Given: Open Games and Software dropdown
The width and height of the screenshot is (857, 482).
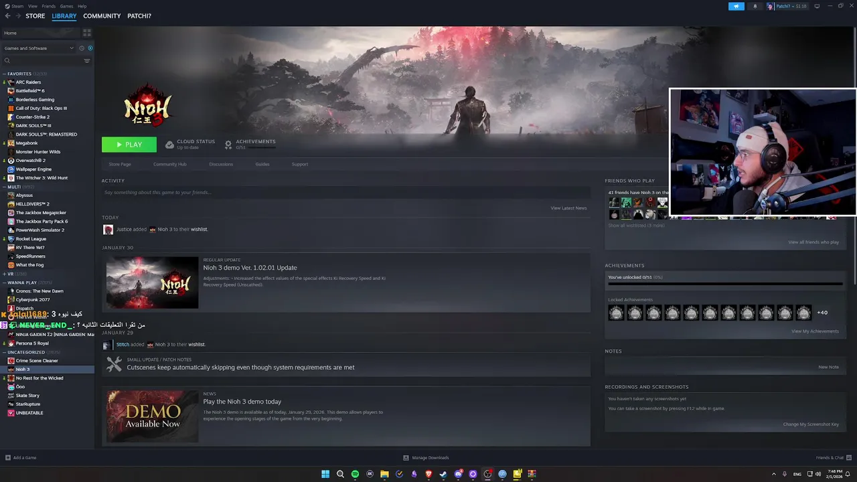Looking at the screenshot, I should 38,48.
